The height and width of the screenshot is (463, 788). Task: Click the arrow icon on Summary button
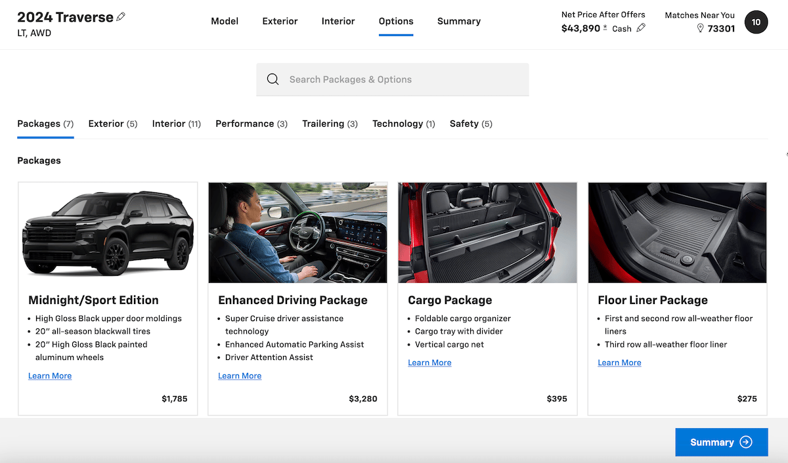tap(746, 442)
